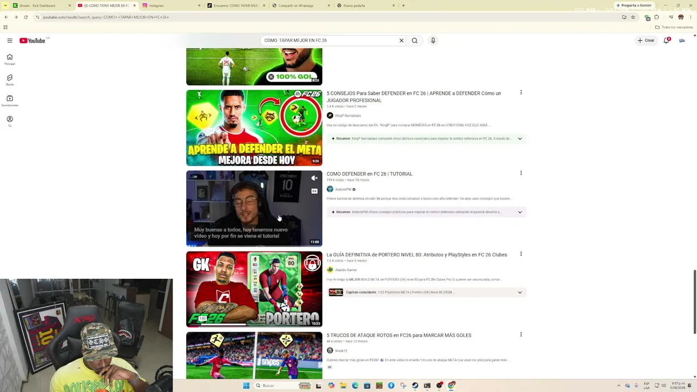
Task: Click the Crear button
Action: (x=646, y=40)
